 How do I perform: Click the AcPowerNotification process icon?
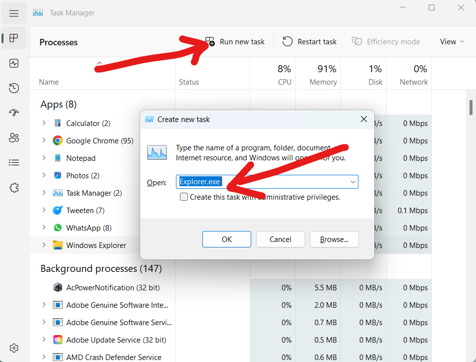pyautogui.click(x=57, y=287)
